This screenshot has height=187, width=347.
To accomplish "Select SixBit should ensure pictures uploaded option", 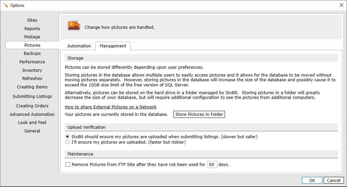I will 67,137.
